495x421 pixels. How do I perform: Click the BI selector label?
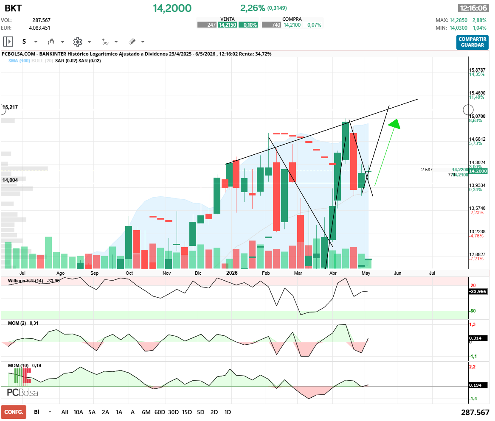tap(37, 412)
